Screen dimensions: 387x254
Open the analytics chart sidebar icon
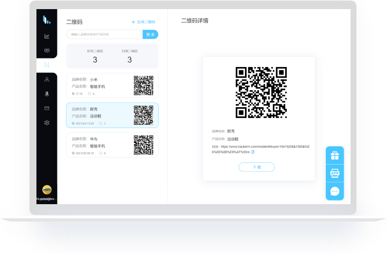point(47,36)
